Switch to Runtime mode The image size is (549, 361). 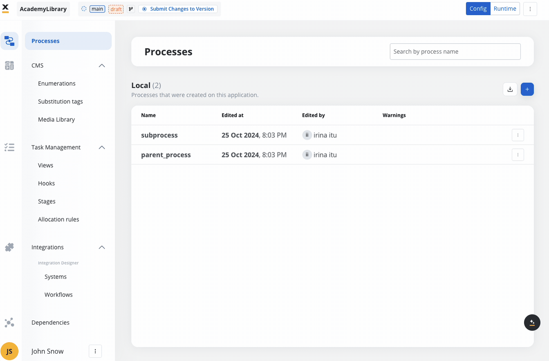pos(505,9)
